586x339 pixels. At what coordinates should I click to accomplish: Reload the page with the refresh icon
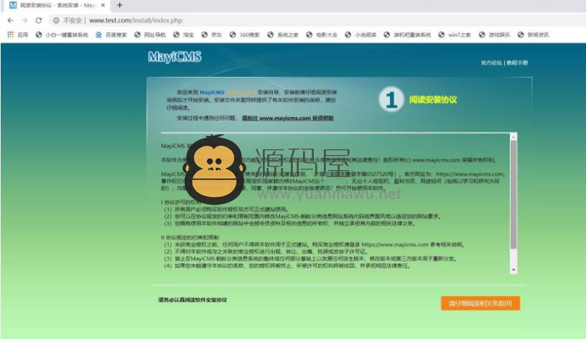coord(39,20)
